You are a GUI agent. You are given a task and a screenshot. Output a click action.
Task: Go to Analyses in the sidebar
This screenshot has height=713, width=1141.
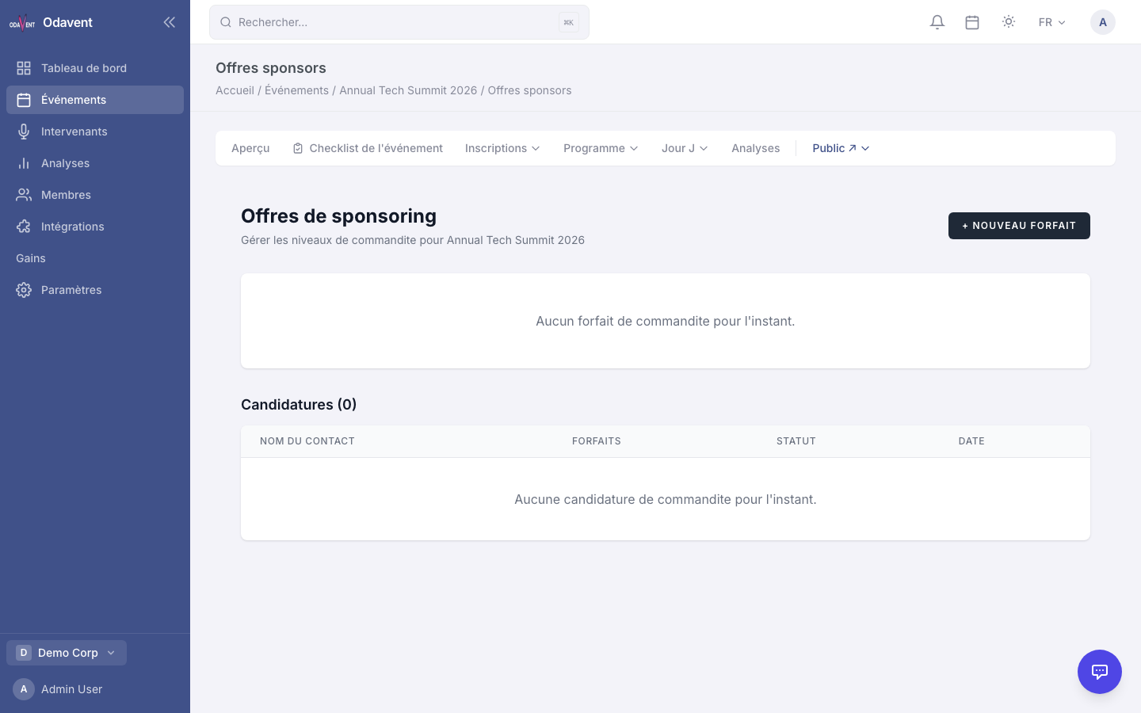point(95,163)
